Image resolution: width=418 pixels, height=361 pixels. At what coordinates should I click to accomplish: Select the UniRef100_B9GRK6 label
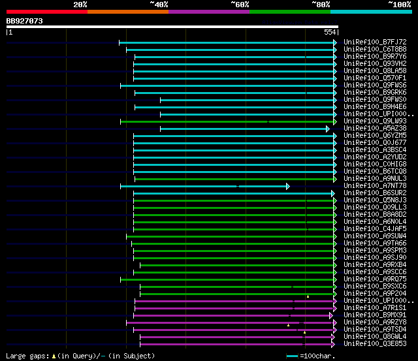(375, 93)
